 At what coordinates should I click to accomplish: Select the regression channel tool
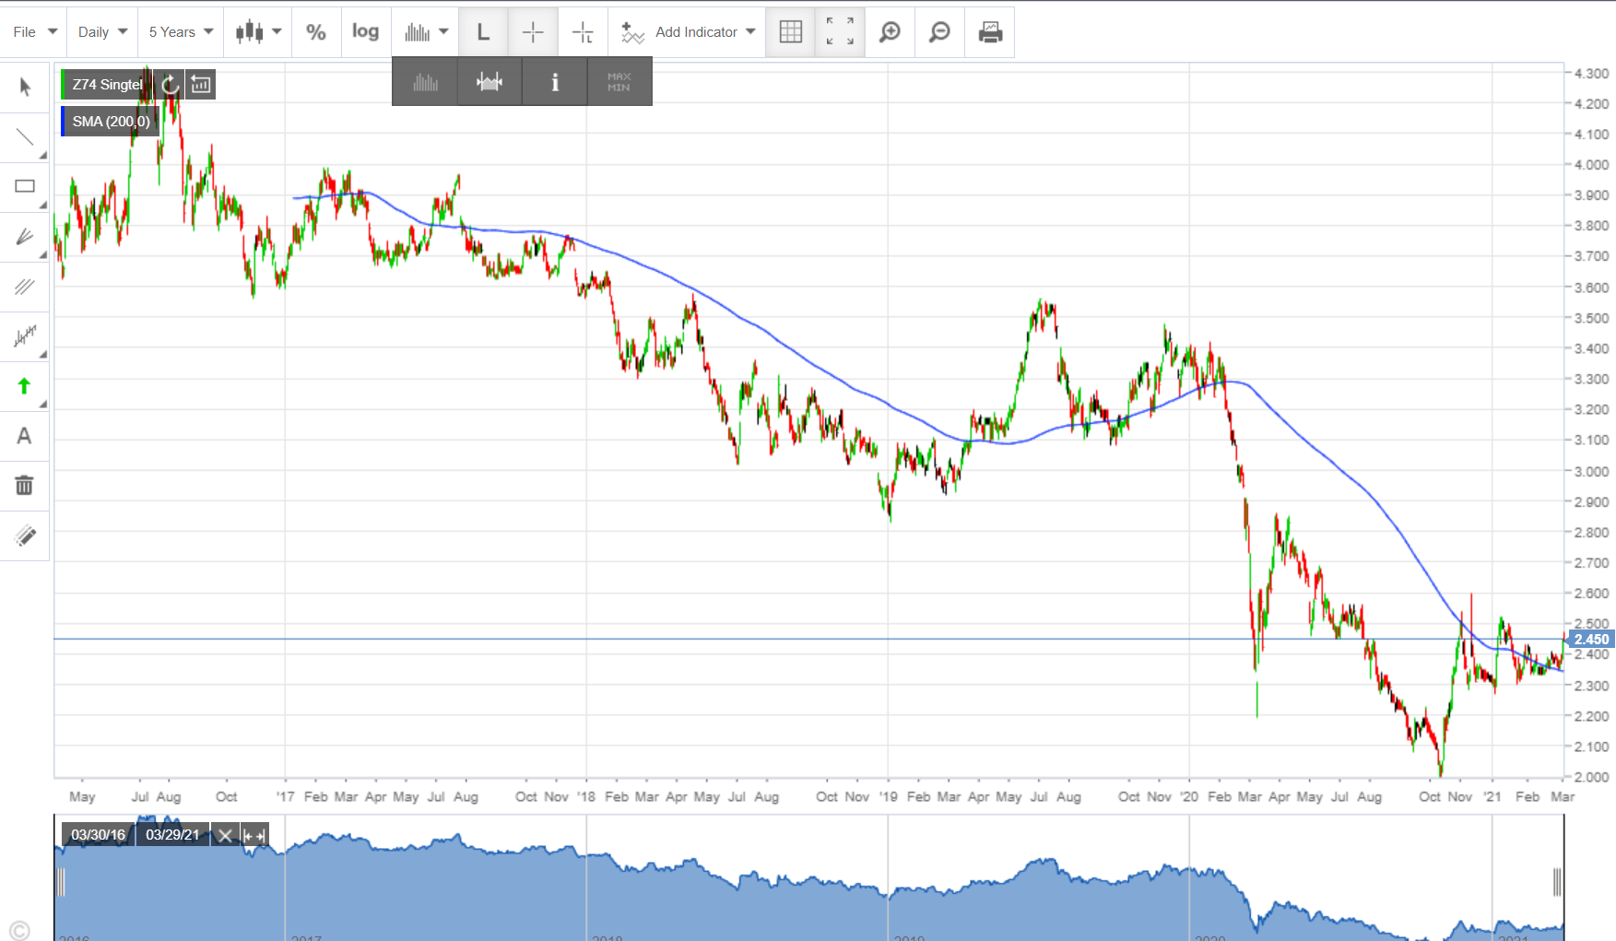tap(25, 335)
